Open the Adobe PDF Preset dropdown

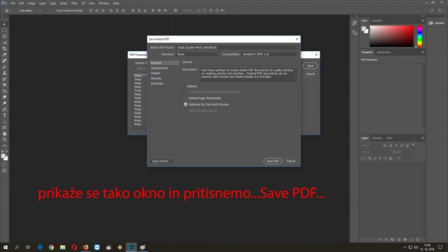tap(237, 47)
